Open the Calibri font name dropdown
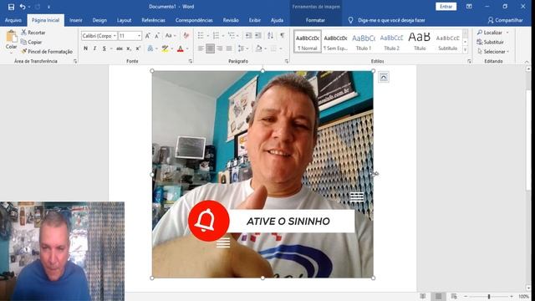535x301 pixels. point(115,36)
